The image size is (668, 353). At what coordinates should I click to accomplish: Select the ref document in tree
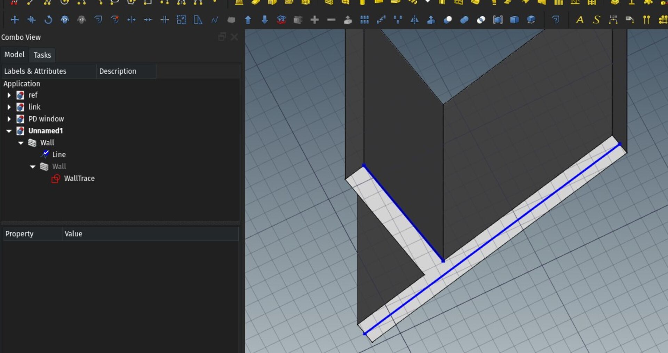coord(33,95)
